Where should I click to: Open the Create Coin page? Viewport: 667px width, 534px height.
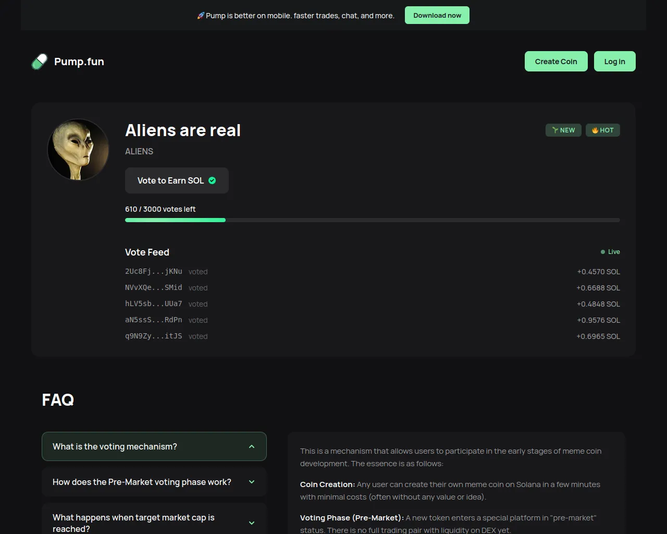(556, 62)
